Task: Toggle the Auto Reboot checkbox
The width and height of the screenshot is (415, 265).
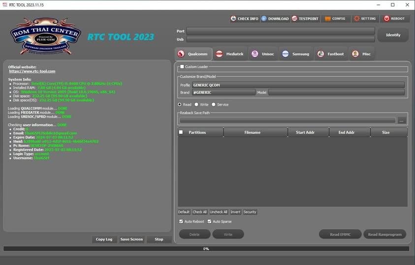Action: point(181,221)
